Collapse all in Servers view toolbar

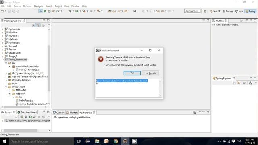click(x=16, y=117)
